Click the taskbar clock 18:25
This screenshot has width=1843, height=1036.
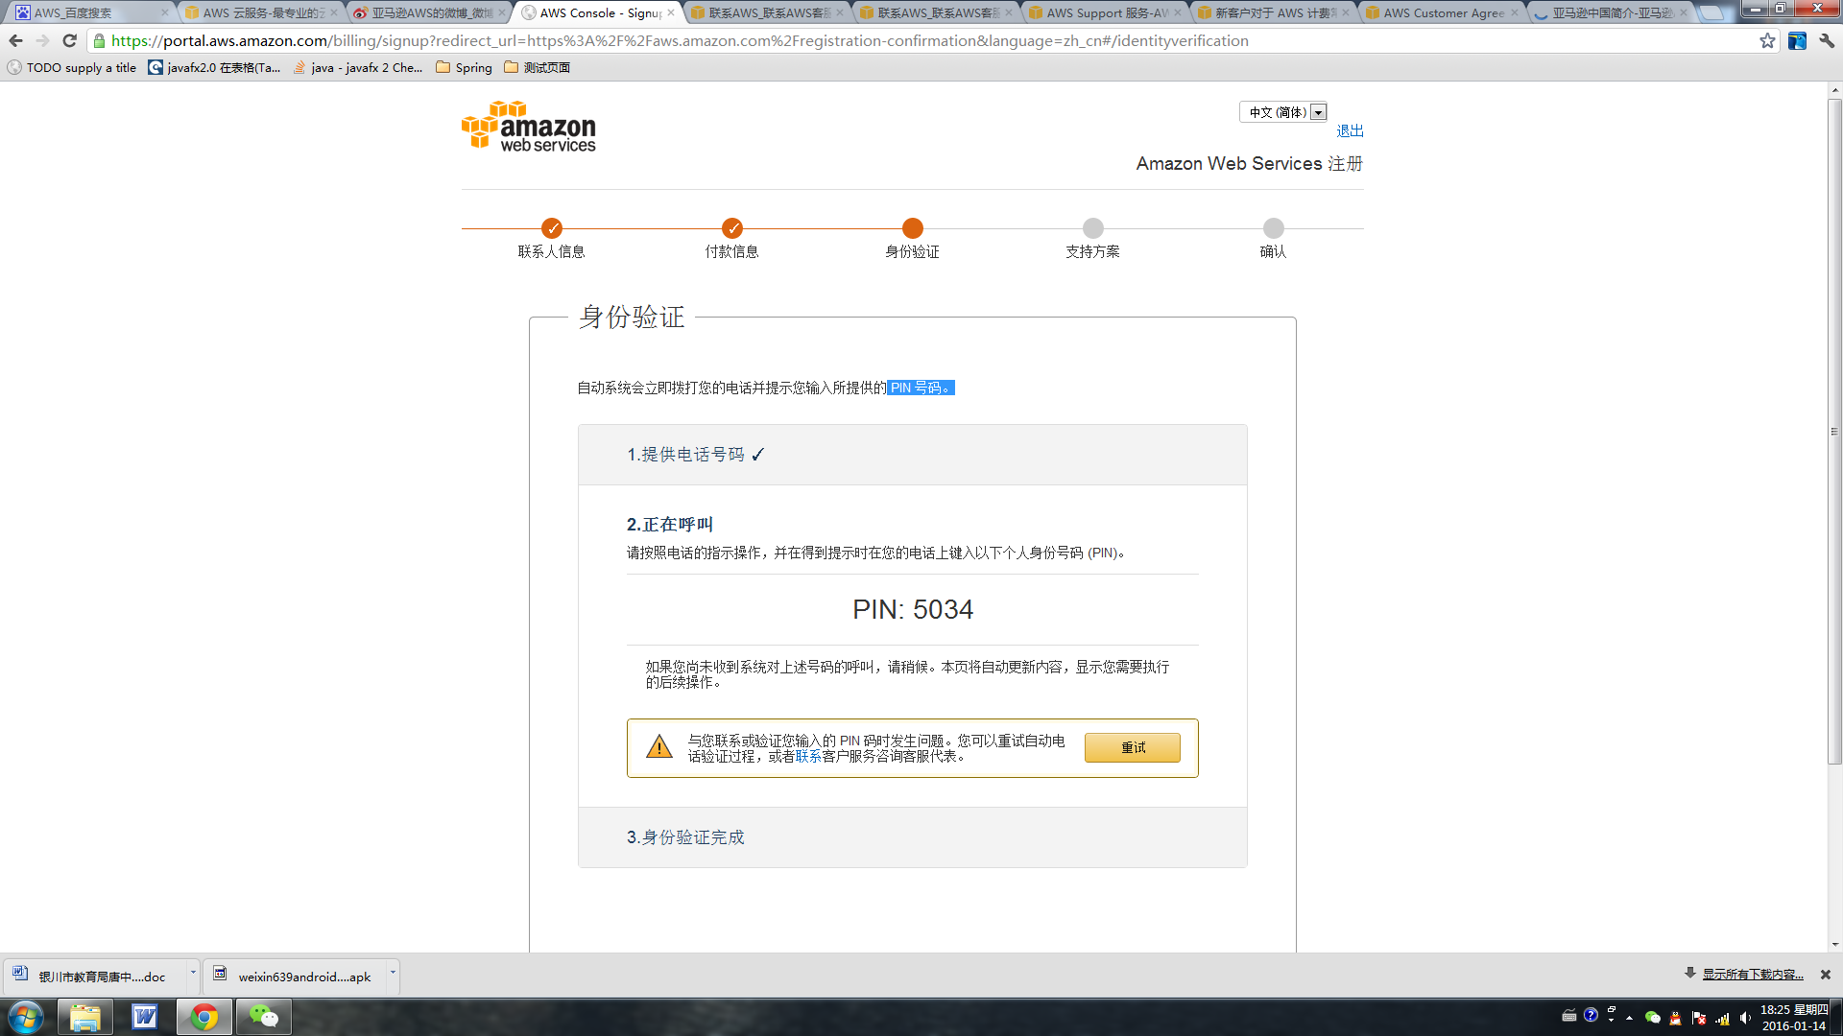[1793, 1017]
